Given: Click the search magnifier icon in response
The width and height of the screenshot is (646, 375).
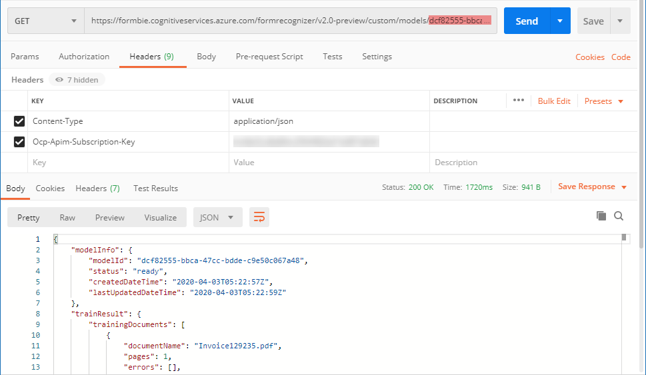Looking at the screenshot, I should pyautogui.click(x=619, y=216).
